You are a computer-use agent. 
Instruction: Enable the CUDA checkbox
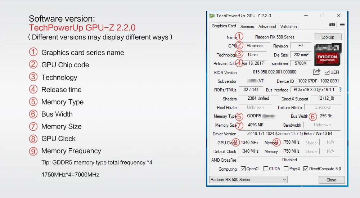[x=266, y=169]
